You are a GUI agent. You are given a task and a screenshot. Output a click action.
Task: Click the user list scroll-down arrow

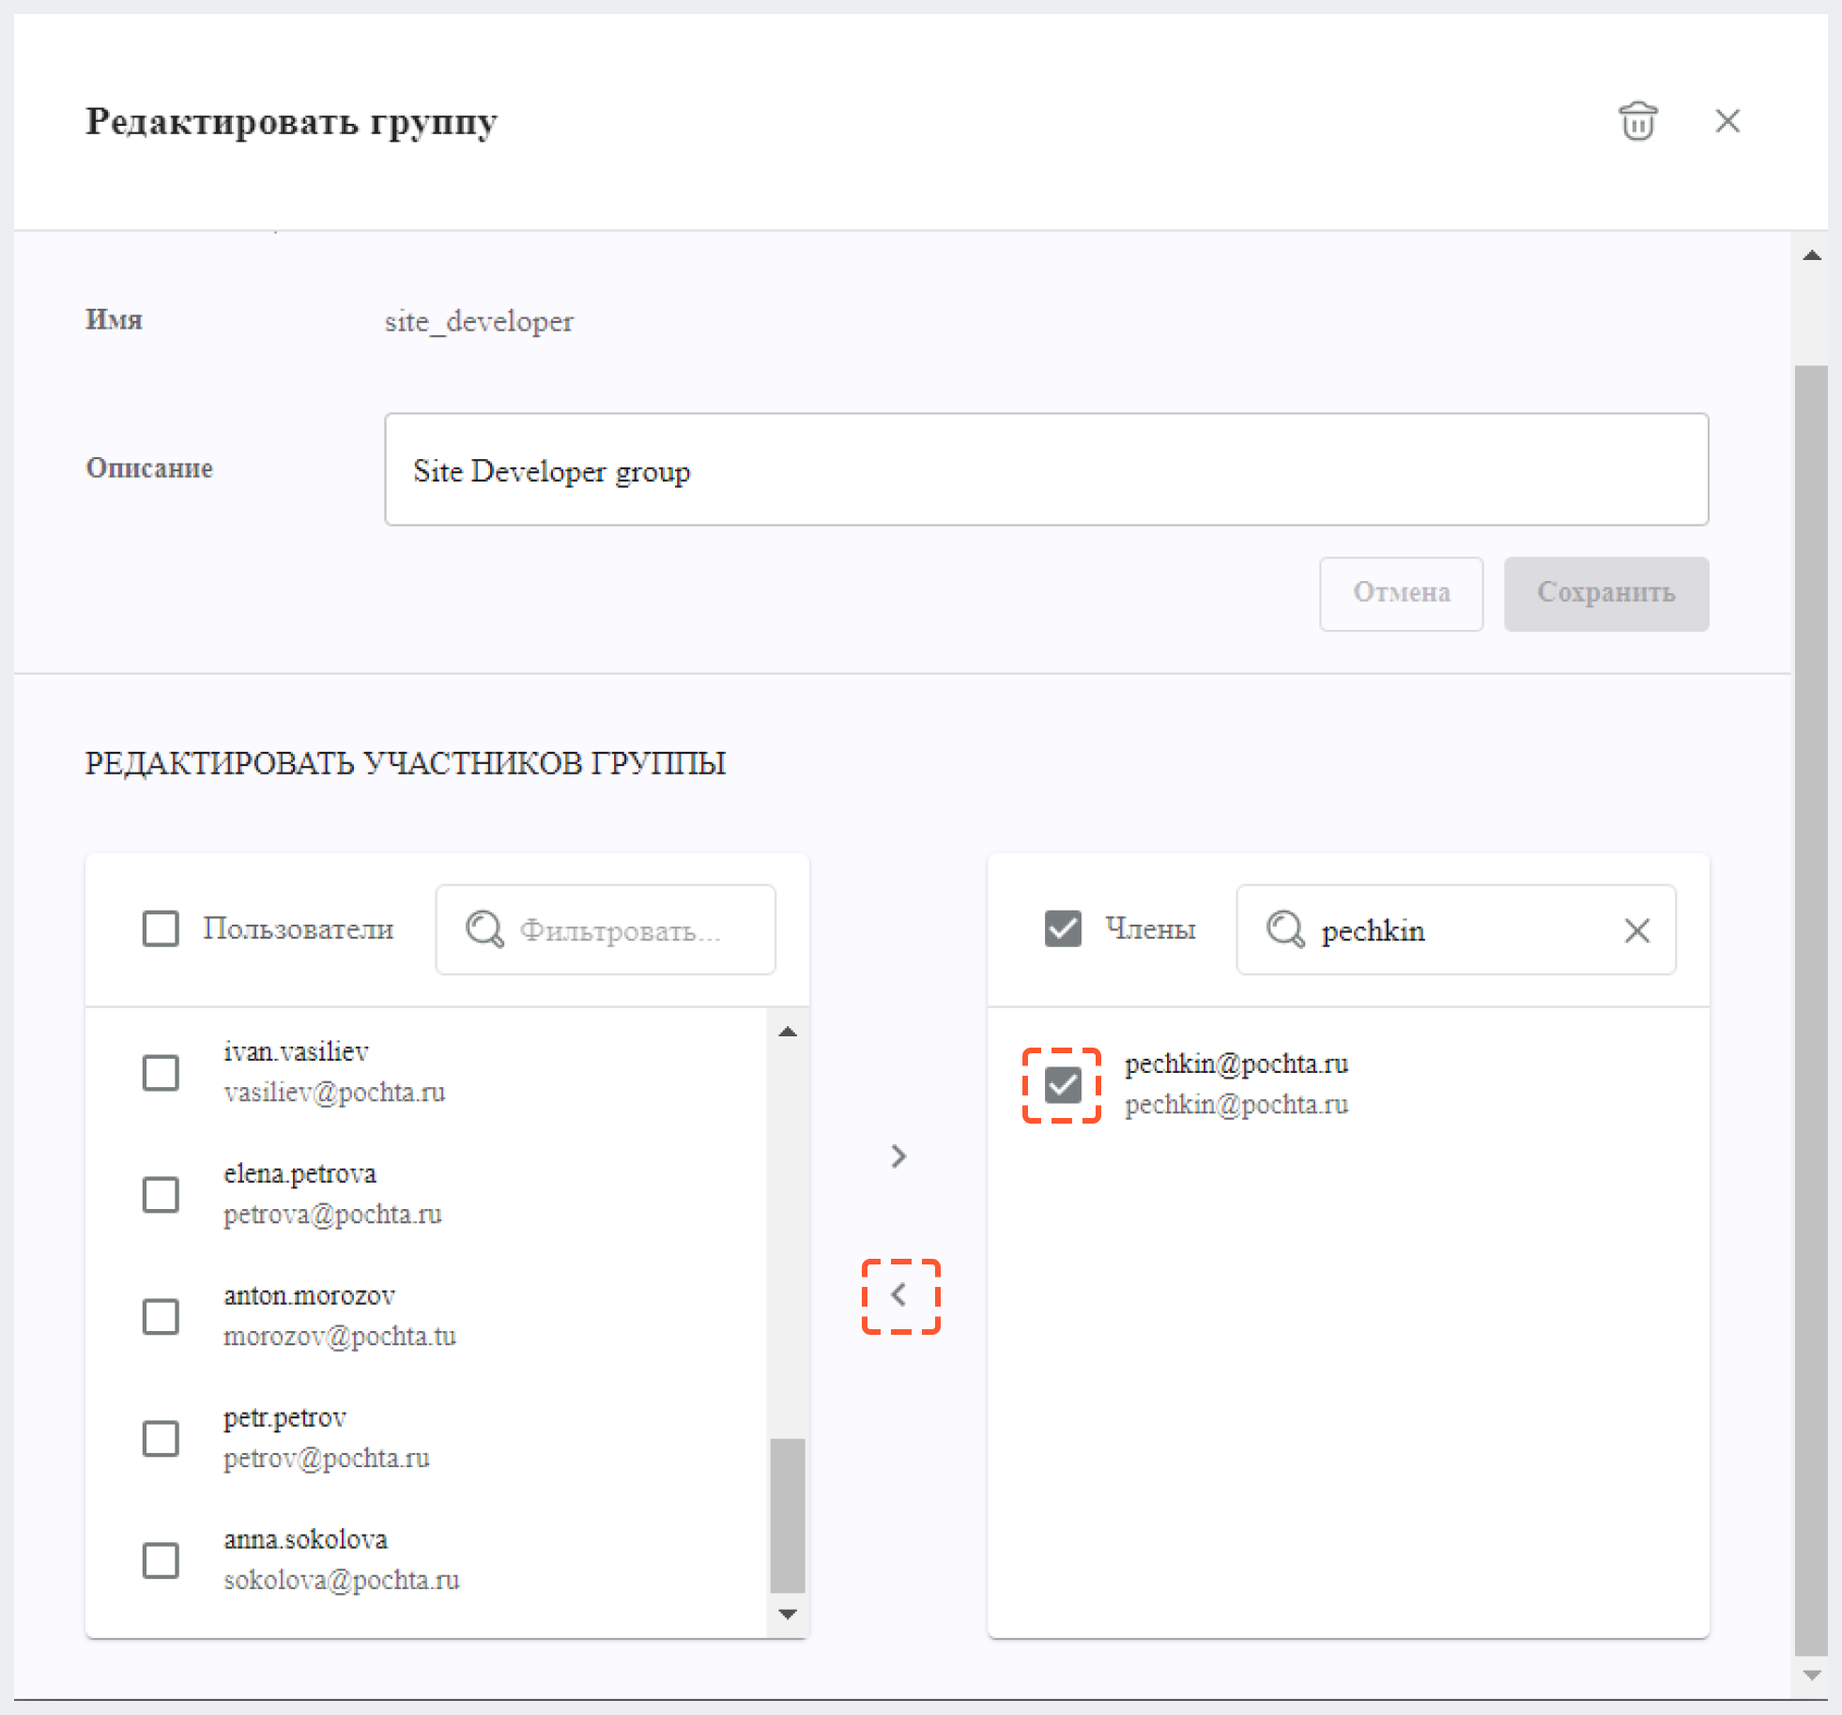(x=788, y=1614)
